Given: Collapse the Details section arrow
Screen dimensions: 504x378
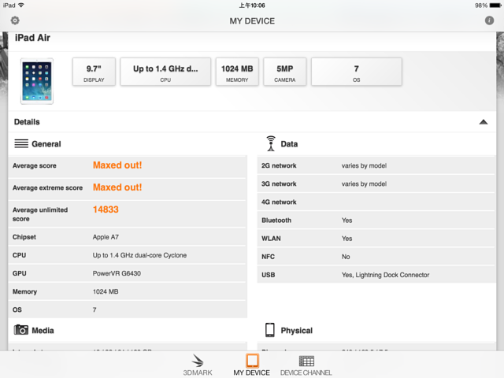Looking at the screenshot, I should pyautogui.click(x=484, y=122).
